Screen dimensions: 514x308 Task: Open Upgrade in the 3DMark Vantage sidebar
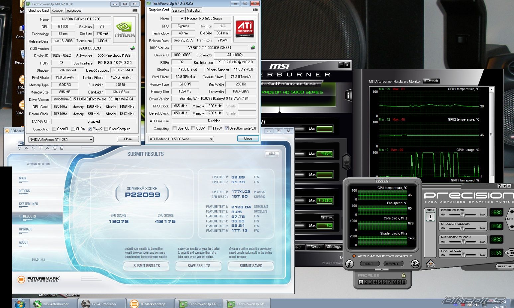click(x=26, y=229)
